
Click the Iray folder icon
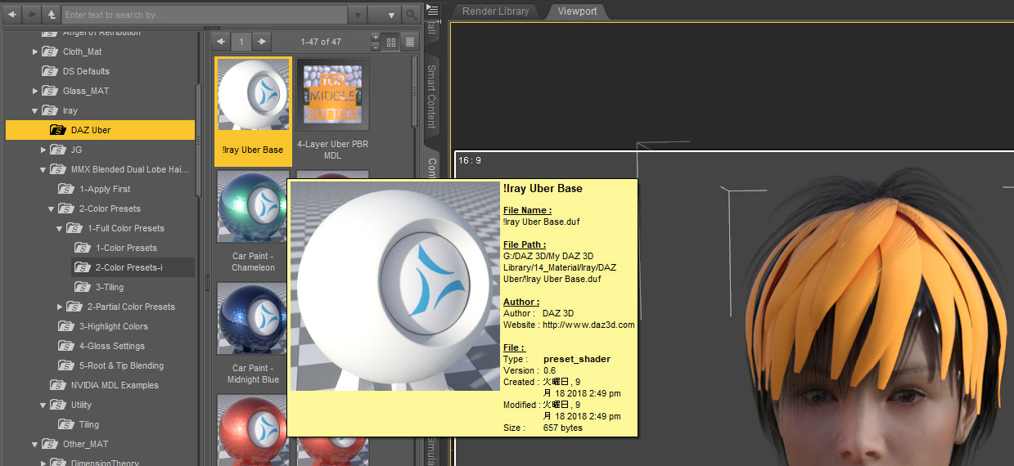pos(50,110)
